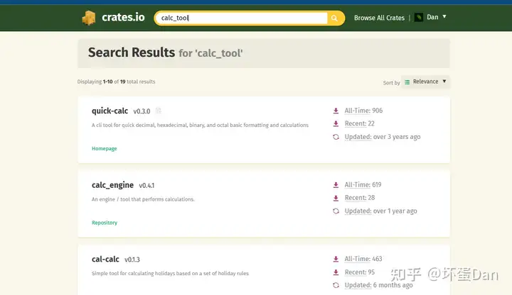Click the Search Results for 'calc_tool' heading
The height and width of the screenshot is (295, 512).
tap(165, 52)
